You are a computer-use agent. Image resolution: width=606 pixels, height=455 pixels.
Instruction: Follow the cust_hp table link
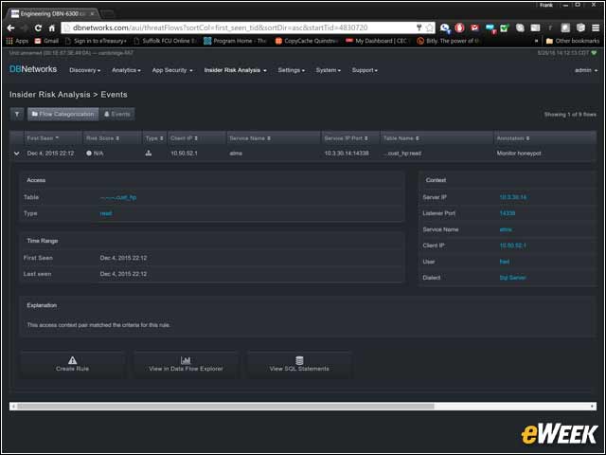(x=118, y=197)
